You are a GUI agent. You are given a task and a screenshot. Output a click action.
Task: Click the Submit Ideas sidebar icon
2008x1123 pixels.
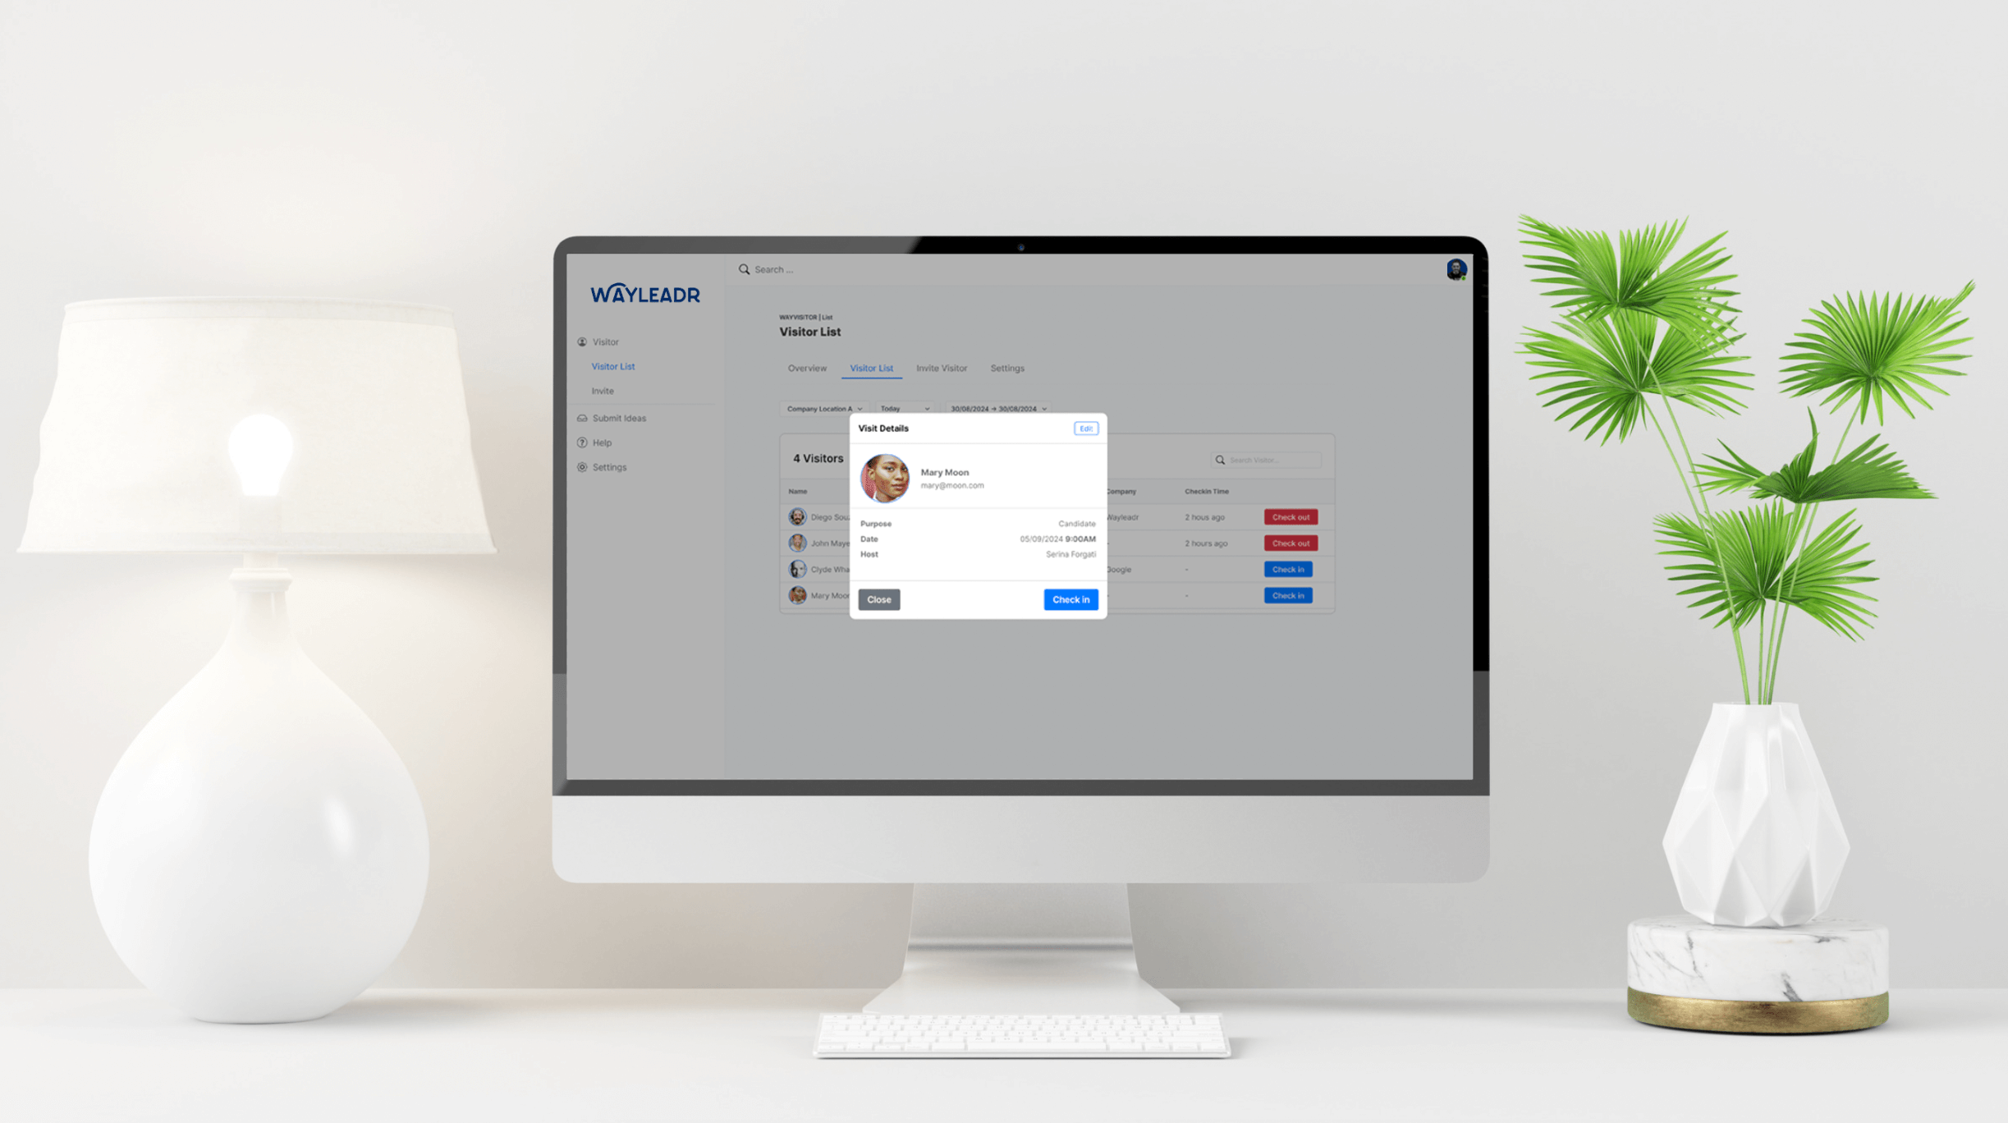[582, 418]
